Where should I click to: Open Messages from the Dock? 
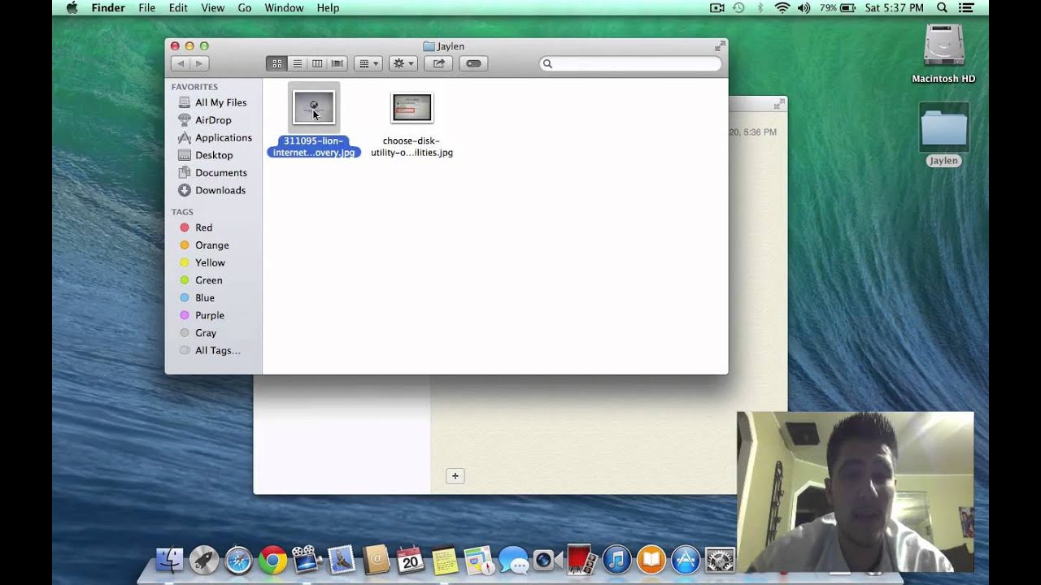point(514,559)
